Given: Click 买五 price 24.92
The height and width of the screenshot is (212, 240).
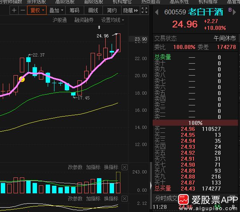Looking at the screenshot, I should [188, 153].
